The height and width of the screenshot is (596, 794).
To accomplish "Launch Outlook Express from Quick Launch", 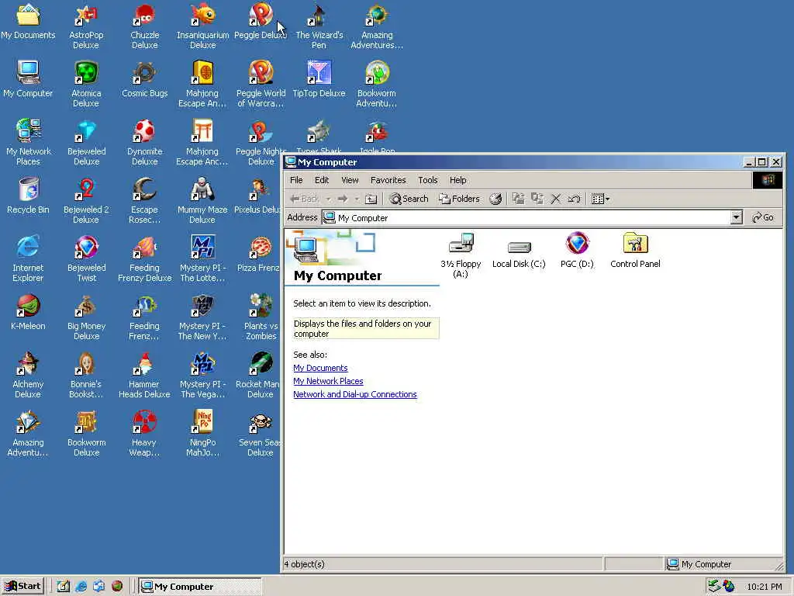I will tap(98, 587).
